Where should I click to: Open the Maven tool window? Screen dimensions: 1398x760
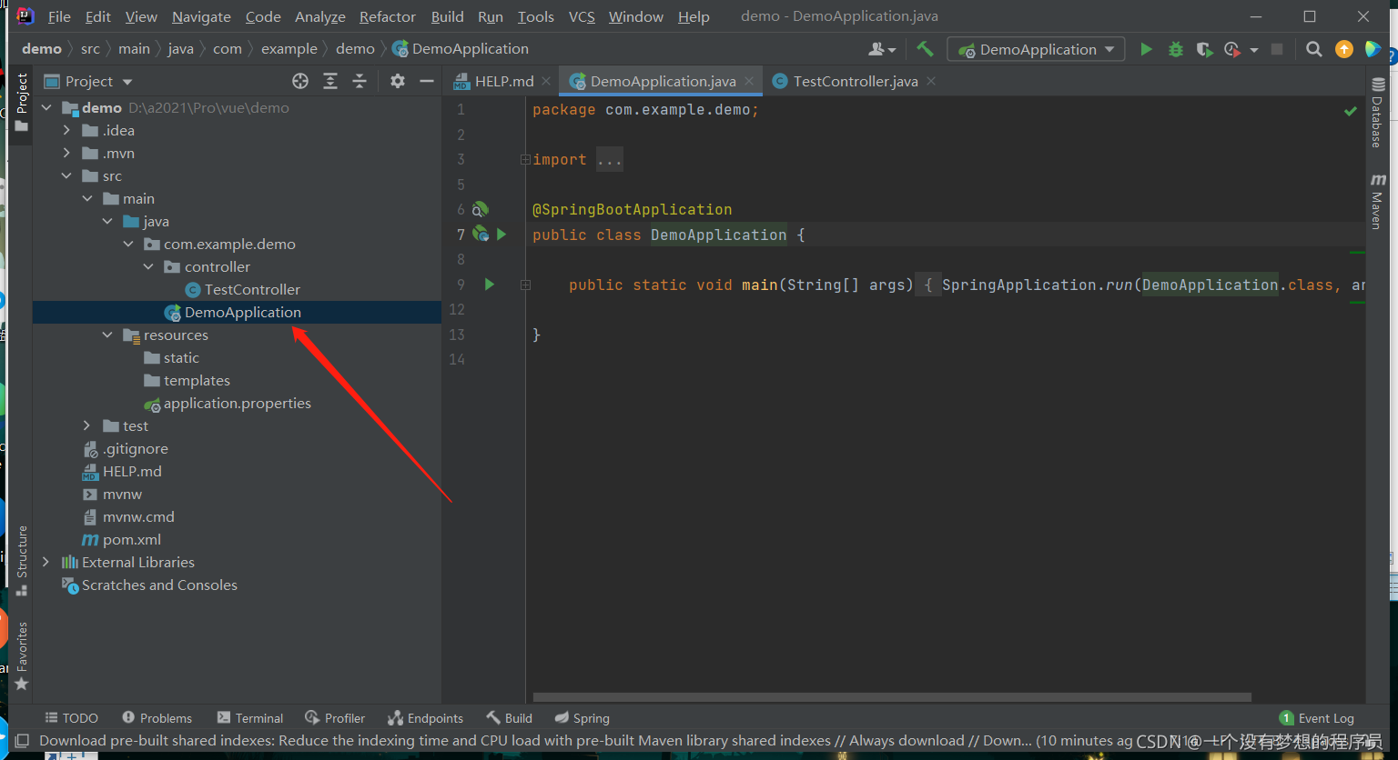pos(1377,200)
